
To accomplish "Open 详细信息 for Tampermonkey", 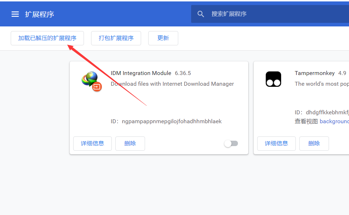I will pyautogui.click(x=276, y=144).
